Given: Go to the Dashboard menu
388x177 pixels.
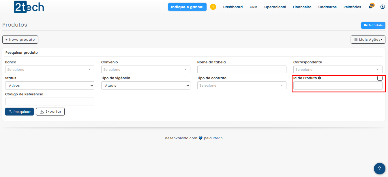Looking at the screenshot, I should [x=233, y=7].
